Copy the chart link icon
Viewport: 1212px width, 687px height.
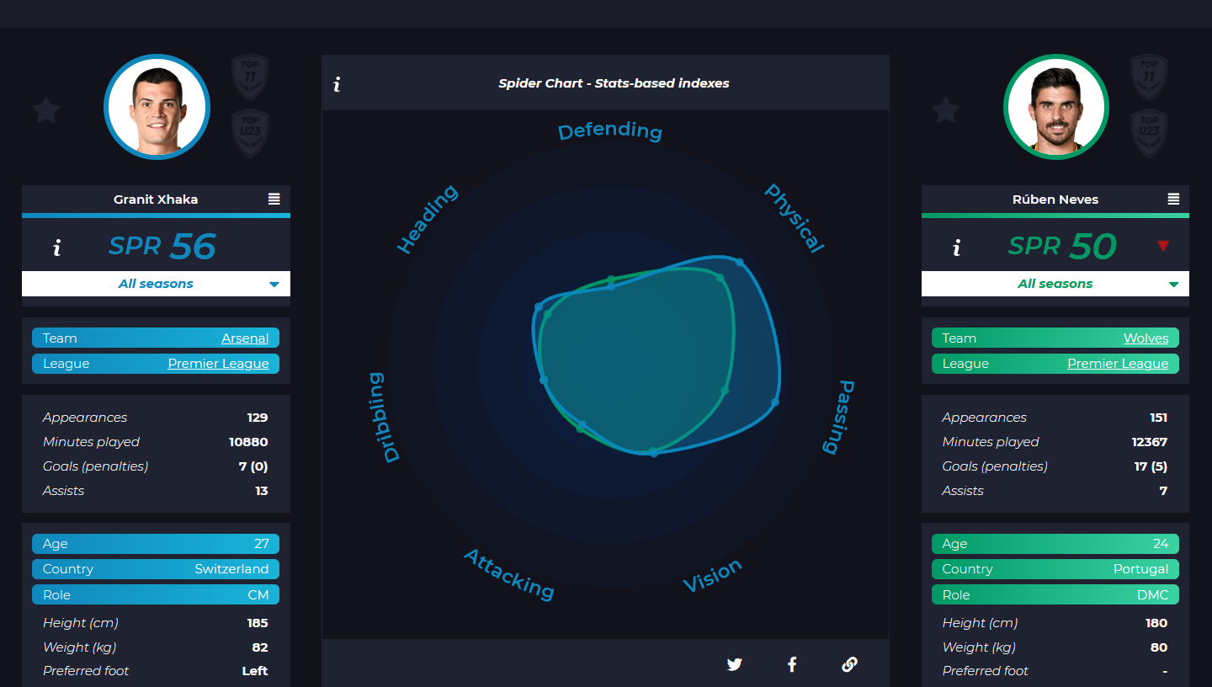(x=849, y=664)
